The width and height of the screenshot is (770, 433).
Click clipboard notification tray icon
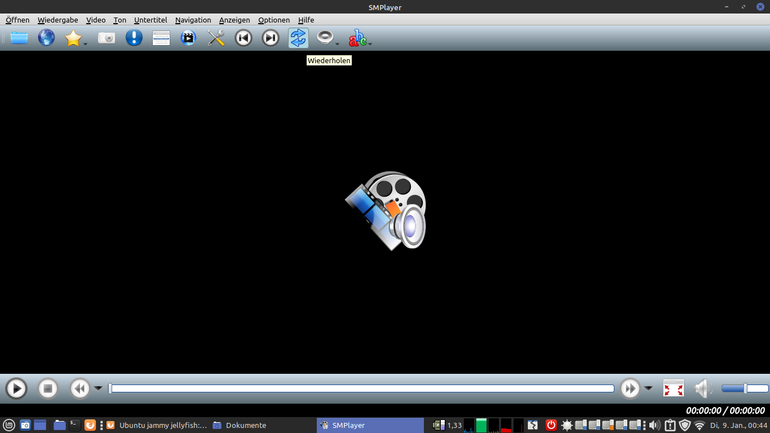pyautogui.click(x=670, y=425)
